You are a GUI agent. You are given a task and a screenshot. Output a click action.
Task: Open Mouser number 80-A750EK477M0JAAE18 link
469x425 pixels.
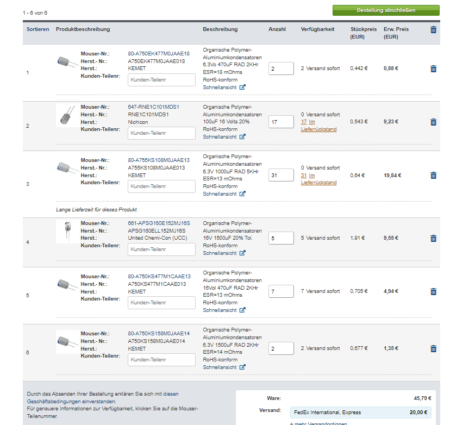159,54
